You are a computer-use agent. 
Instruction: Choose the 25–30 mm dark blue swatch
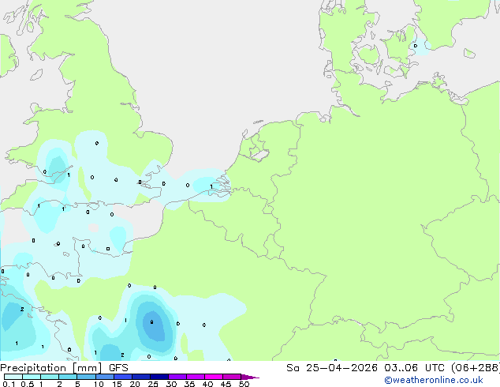[x=159, y=377]
